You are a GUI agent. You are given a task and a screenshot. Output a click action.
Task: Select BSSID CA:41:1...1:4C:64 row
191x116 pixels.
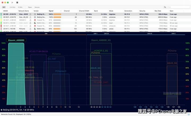[x=9, y=23]
